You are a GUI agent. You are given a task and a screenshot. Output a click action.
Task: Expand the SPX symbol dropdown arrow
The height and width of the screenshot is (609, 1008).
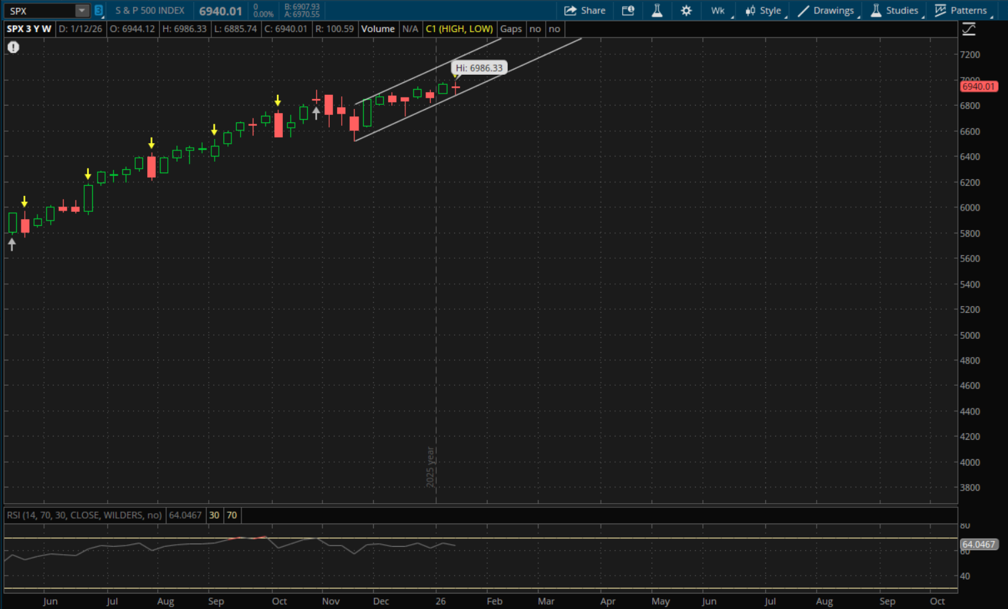point(82,11)
